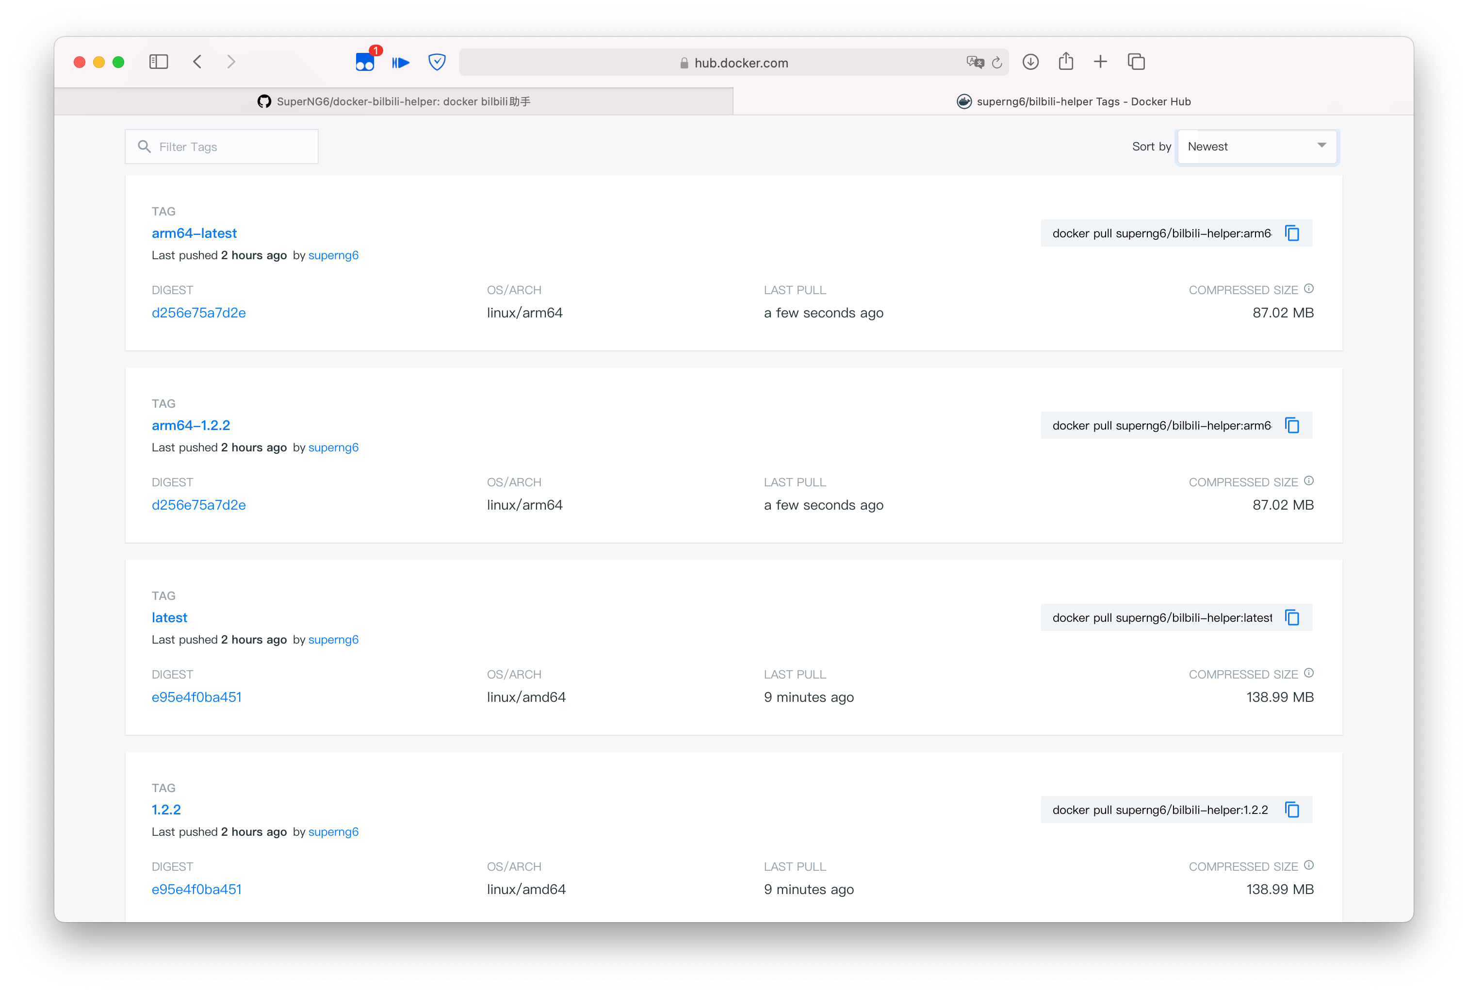This screenshot has width=1468, height=994.
Task: Open the arm64-latest tag link
Action: (x=194, y=233)
